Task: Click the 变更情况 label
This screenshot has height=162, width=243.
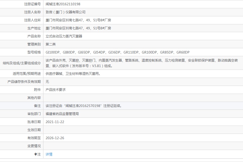Action: 34,146
